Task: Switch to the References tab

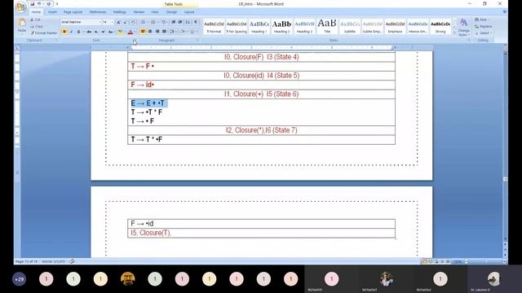Action: pyautogui.click(x=98, y=12)
